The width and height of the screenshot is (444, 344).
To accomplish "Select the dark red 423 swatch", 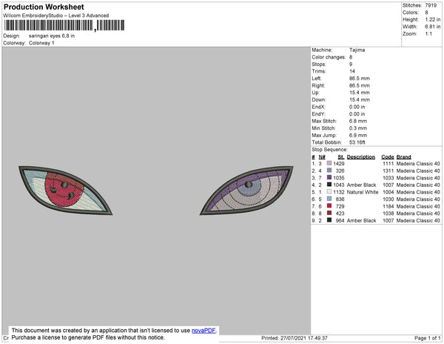I will 329,213.
